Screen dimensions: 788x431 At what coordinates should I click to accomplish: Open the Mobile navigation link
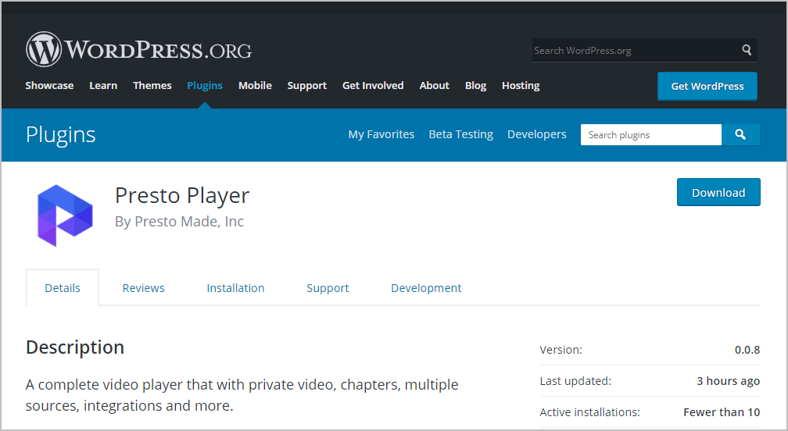[255, 86]
